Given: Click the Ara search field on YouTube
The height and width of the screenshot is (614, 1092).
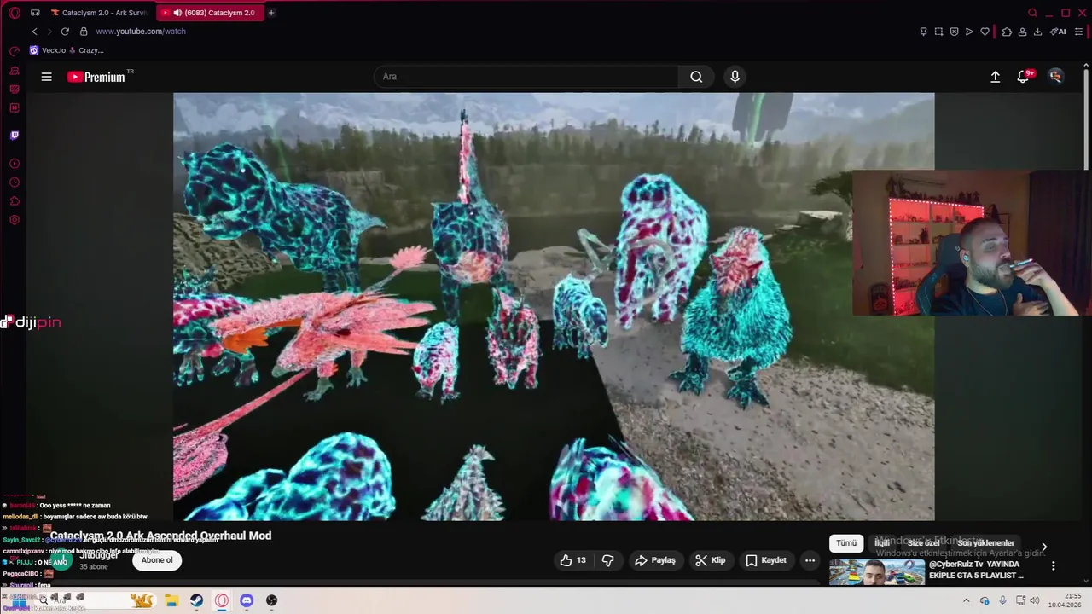Looking at the screenshot, I should click(526, 77).
